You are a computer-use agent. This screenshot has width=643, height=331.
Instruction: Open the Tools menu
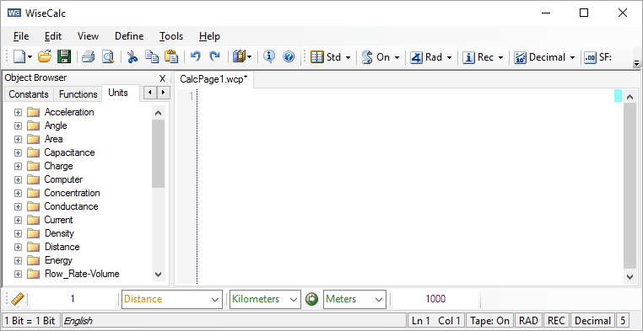coord(171,36)
